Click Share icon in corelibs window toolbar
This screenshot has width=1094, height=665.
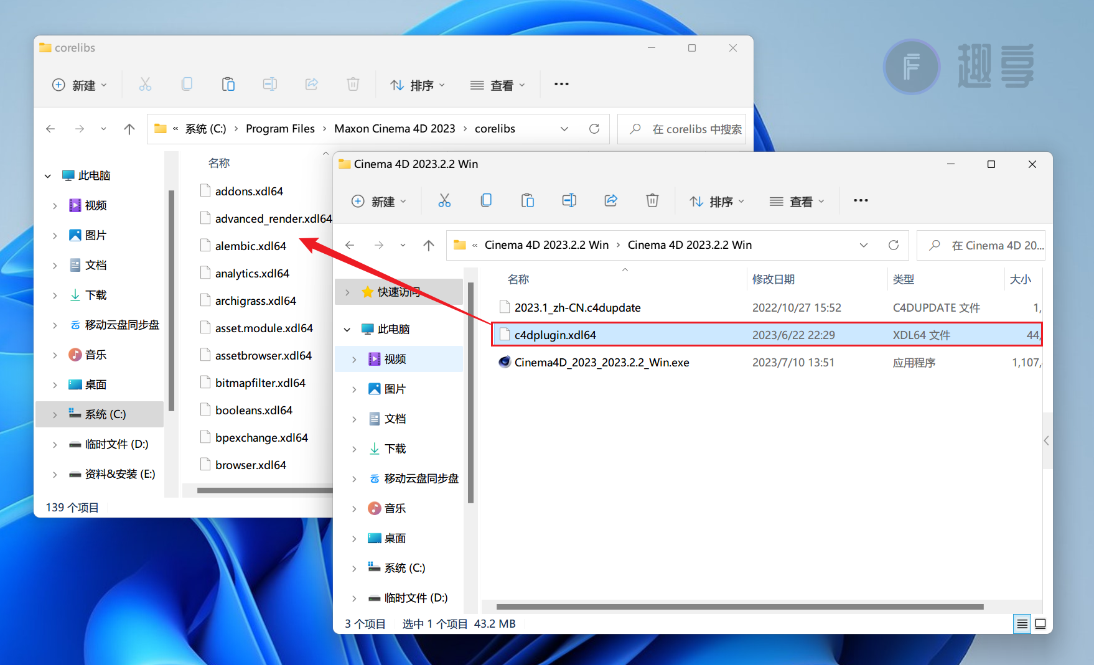(x=311, y=84)
